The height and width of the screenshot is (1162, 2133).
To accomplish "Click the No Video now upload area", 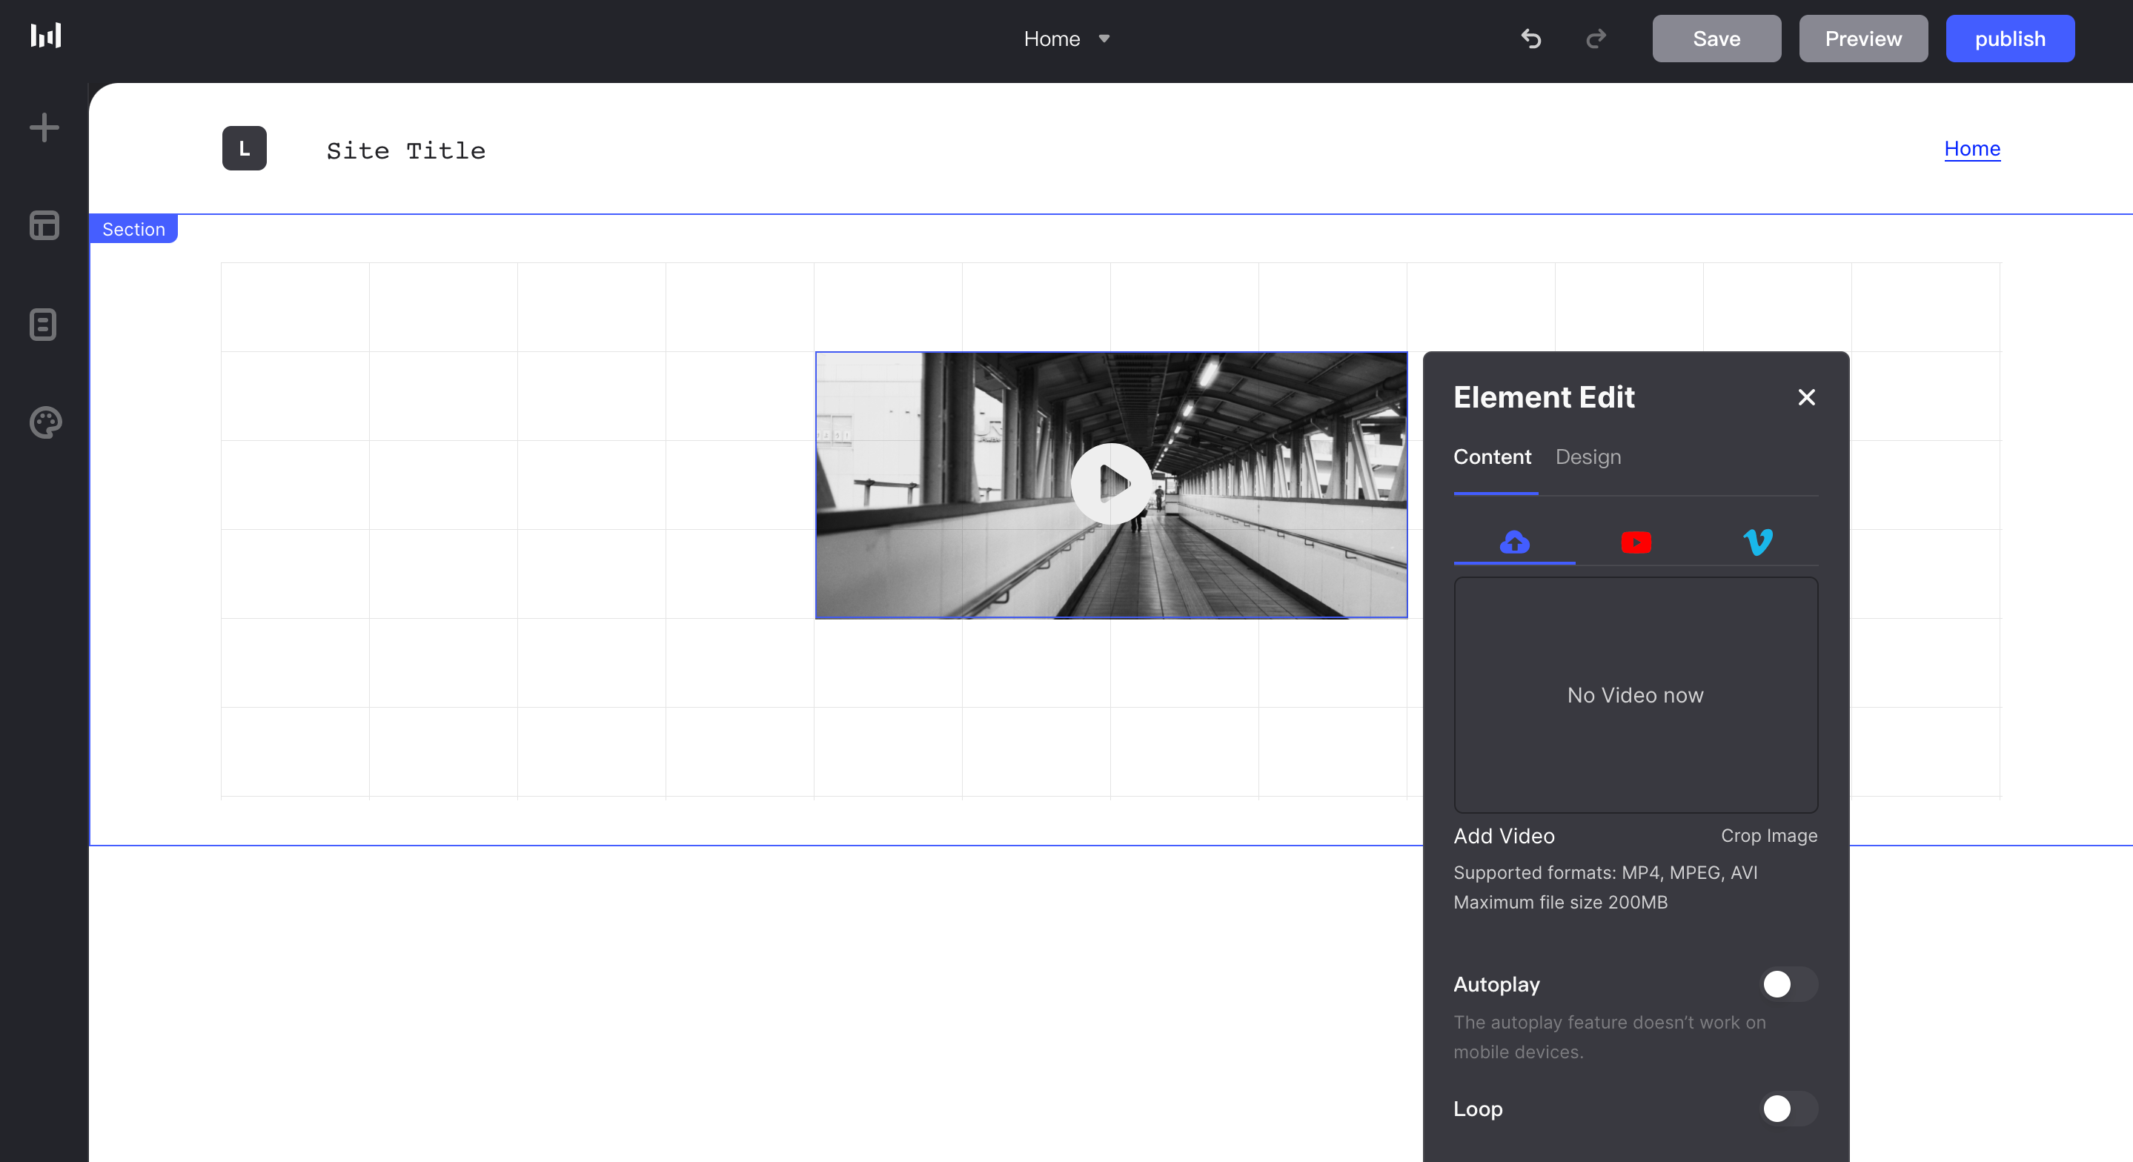I will pos(1636,696).
